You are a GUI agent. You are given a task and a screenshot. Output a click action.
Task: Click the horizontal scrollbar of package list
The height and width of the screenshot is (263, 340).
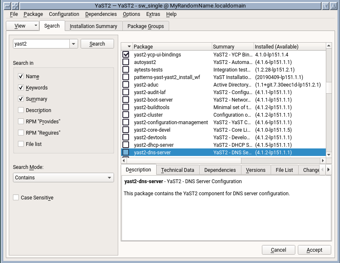[183, 161]
